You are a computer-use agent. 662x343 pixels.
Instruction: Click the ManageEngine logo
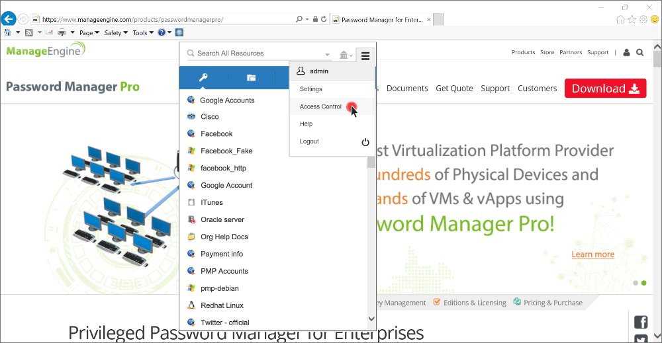pyautogui.click(x=46, y=51)
